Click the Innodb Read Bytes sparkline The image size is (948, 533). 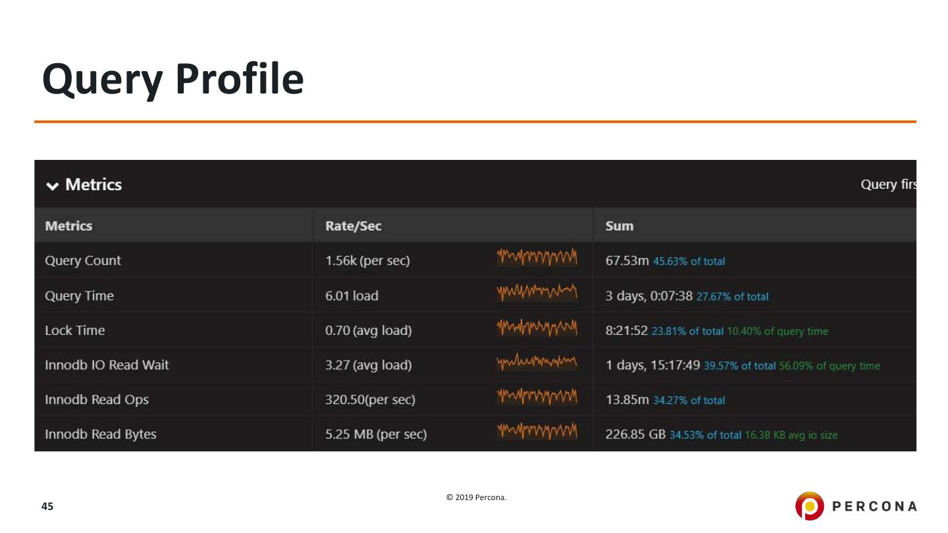click(x=537, y=430)
